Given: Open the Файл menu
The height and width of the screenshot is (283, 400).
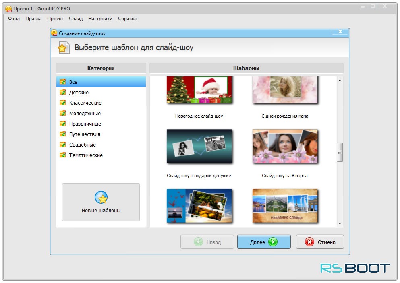Looking at the screenshot, I should point(14,19).
